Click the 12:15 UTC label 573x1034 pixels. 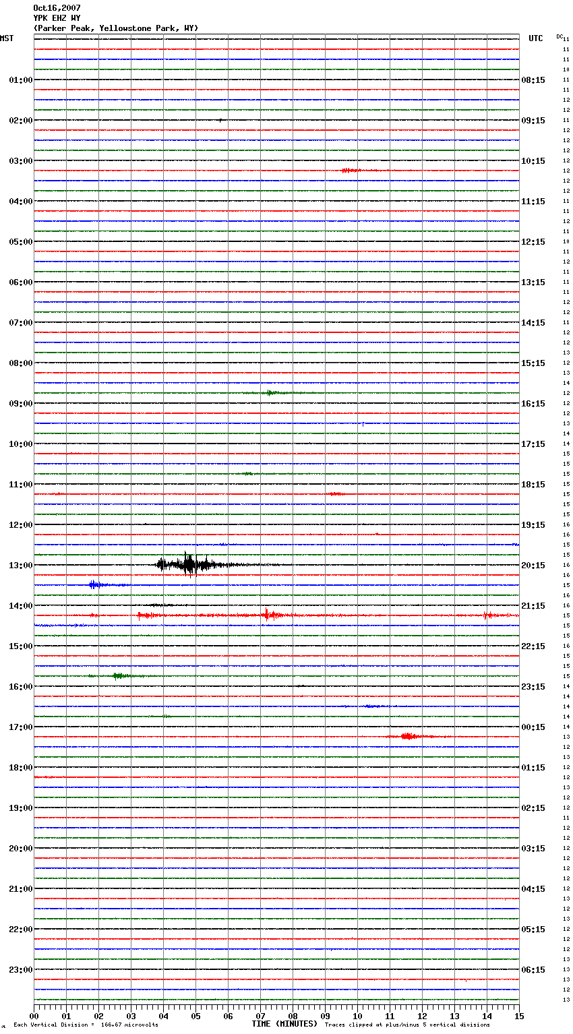(533, 242)
